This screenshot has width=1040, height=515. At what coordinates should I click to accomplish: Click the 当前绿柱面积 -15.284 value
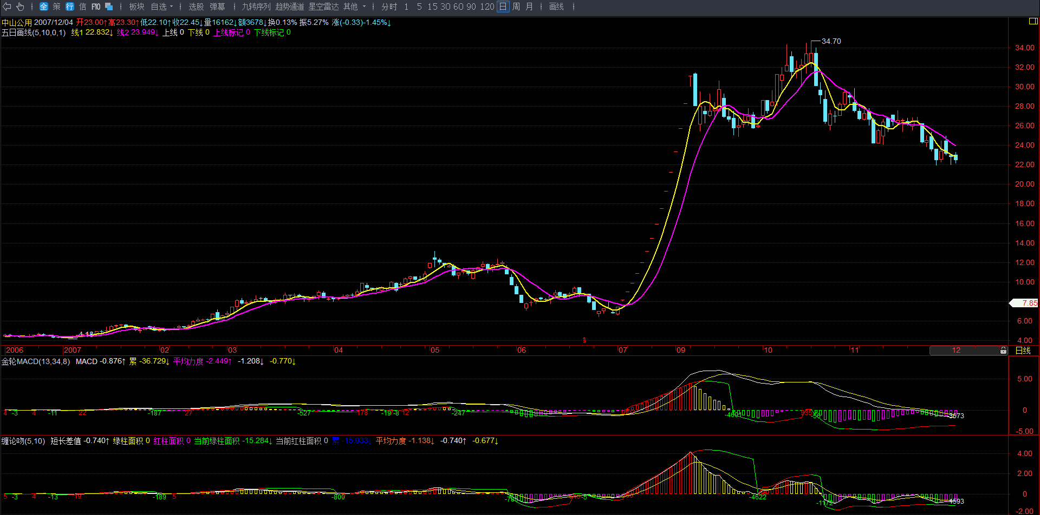click(233, 441)
